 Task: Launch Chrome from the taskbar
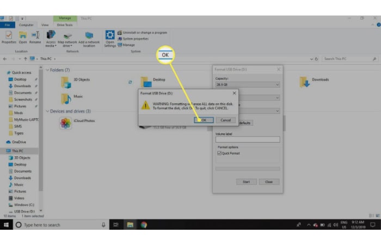click(x=144, y=225)
